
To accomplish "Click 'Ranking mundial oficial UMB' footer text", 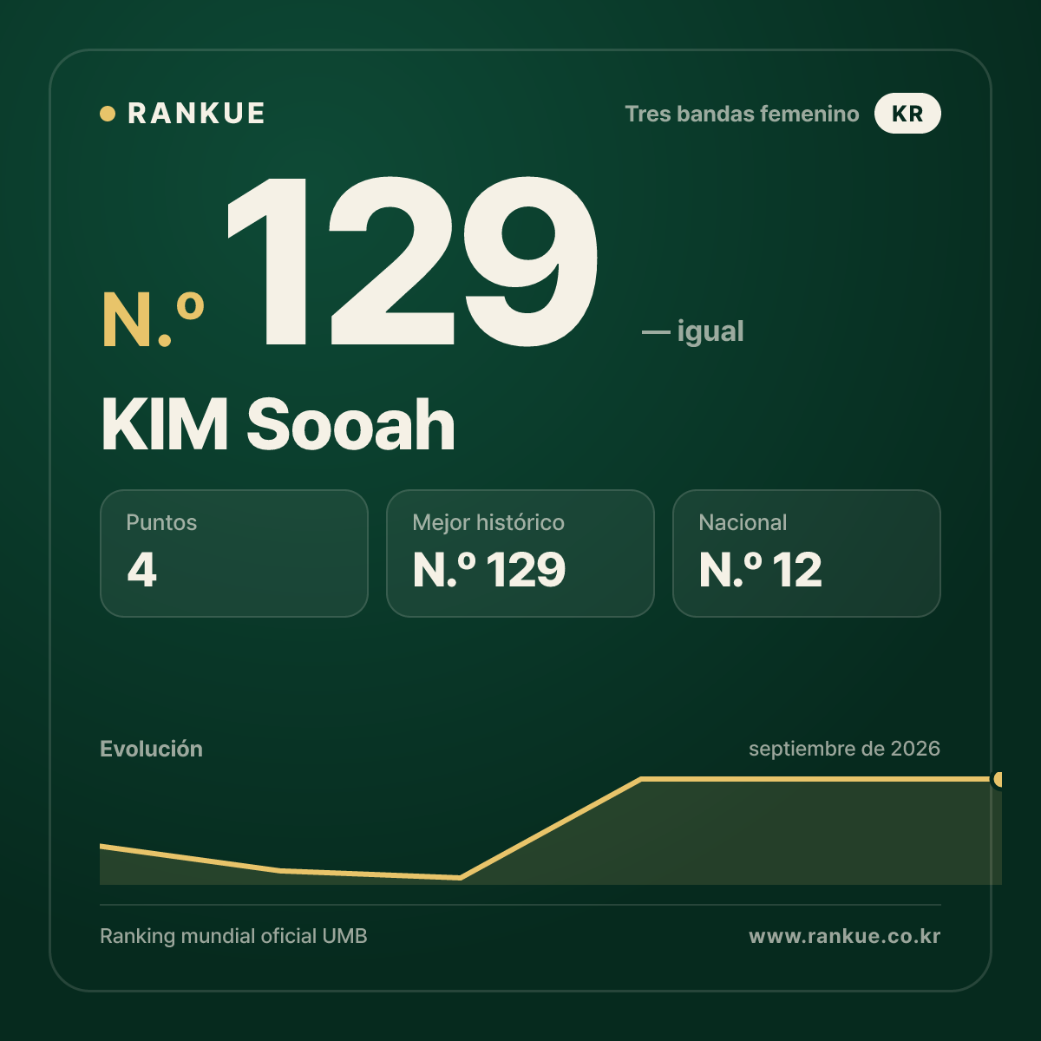I will point(233,936).
